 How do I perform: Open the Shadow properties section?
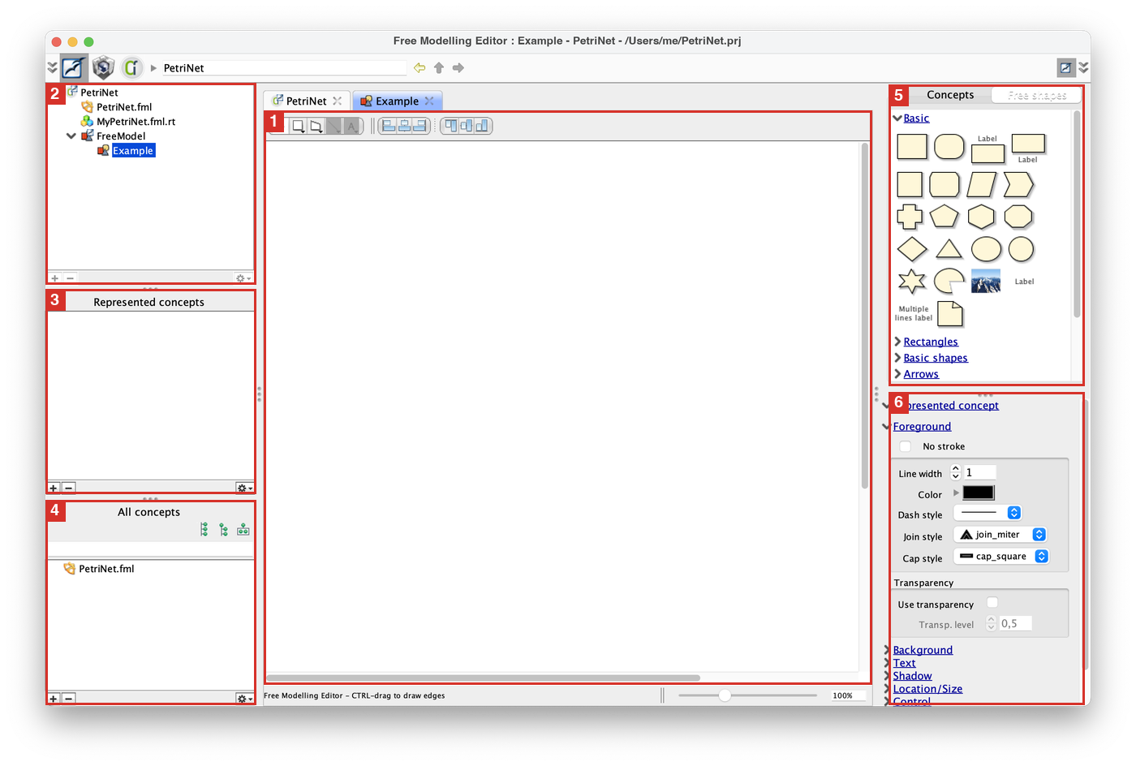click(x=912, y=676)
